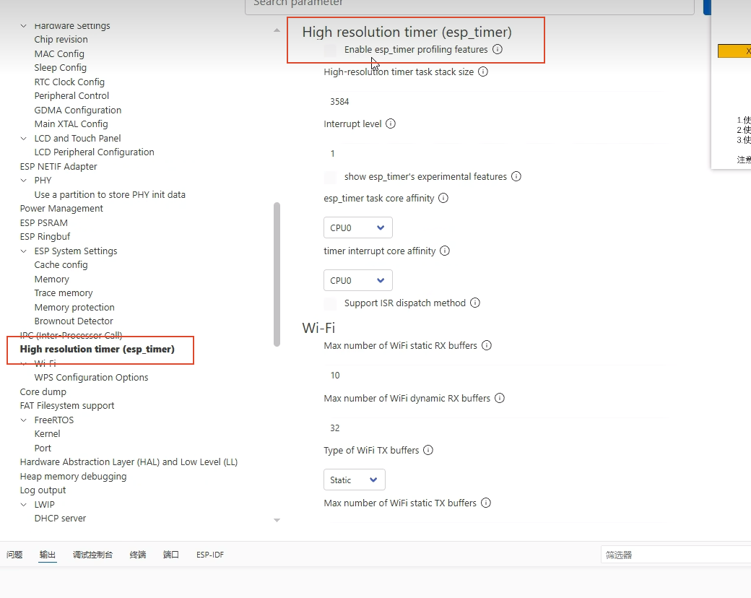
Task: Show info for Type of WiFi TX buffers
Action: [428, 450]
